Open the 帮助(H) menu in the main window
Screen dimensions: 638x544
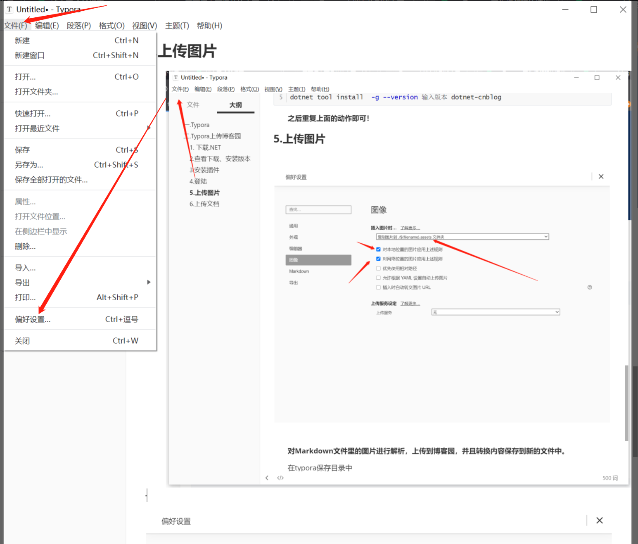[209, 26]
